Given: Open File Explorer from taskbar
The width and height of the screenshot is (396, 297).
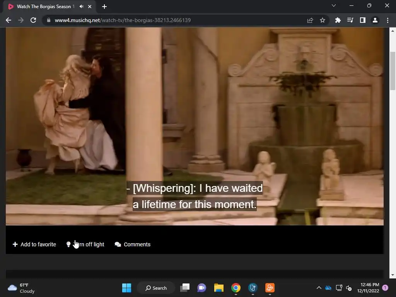Looking at the screenshot, I should (x=219, y=288).
